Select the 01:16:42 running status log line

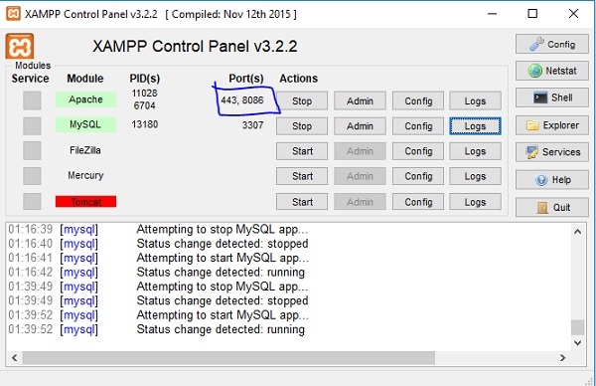click(x=157, y=273)
